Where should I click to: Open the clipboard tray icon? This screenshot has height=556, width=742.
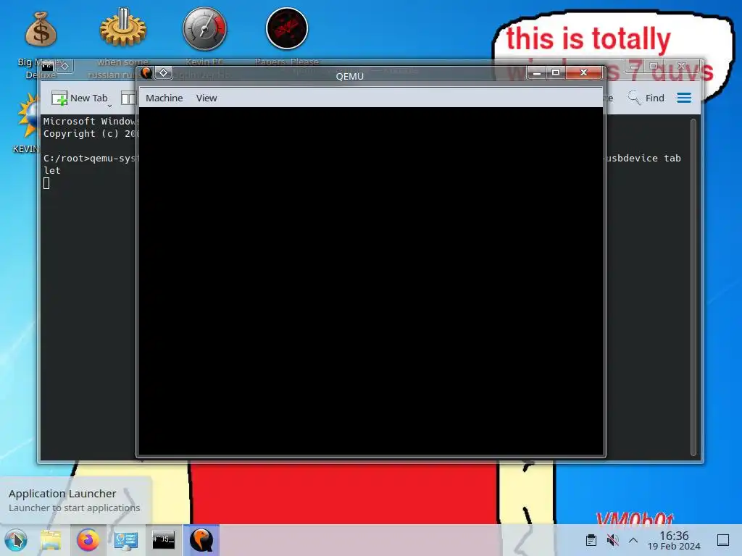591,540
